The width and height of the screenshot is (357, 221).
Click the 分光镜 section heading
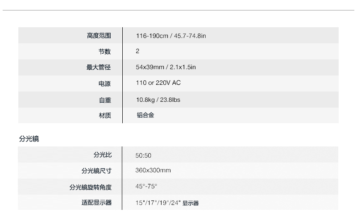(x=29, y=139)
